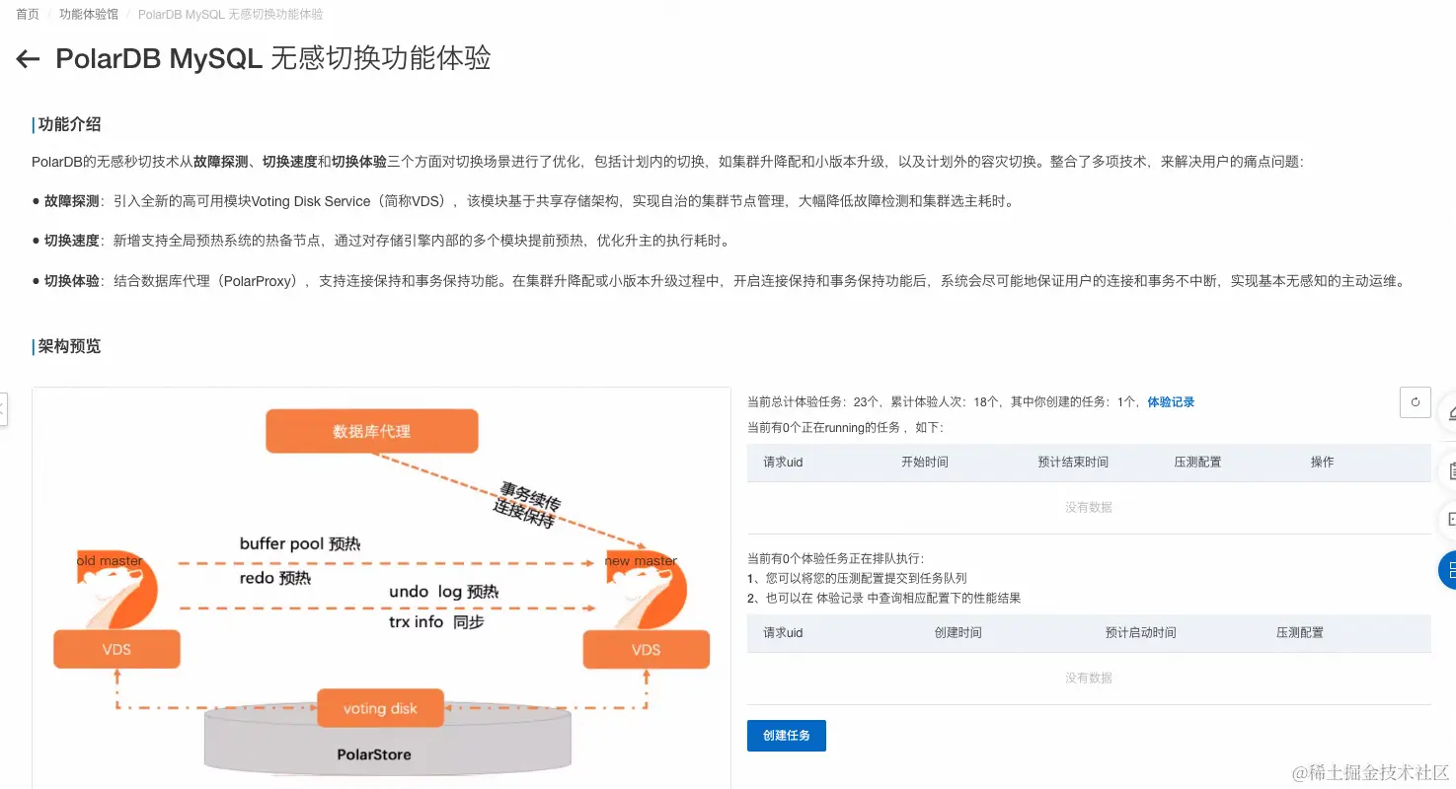
Task: Click the new master label in the diagram
Action: tap(642, 560)
